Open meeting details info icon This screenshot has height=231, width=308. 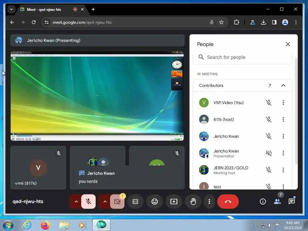pos(263,202)
